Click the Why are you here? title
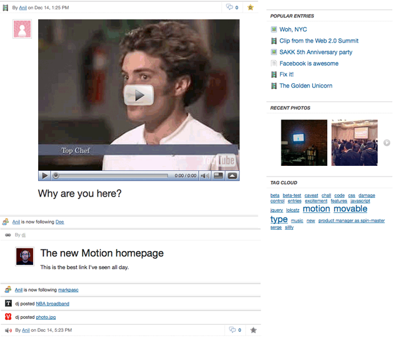394x338 pixels. [x=79, y=193]
